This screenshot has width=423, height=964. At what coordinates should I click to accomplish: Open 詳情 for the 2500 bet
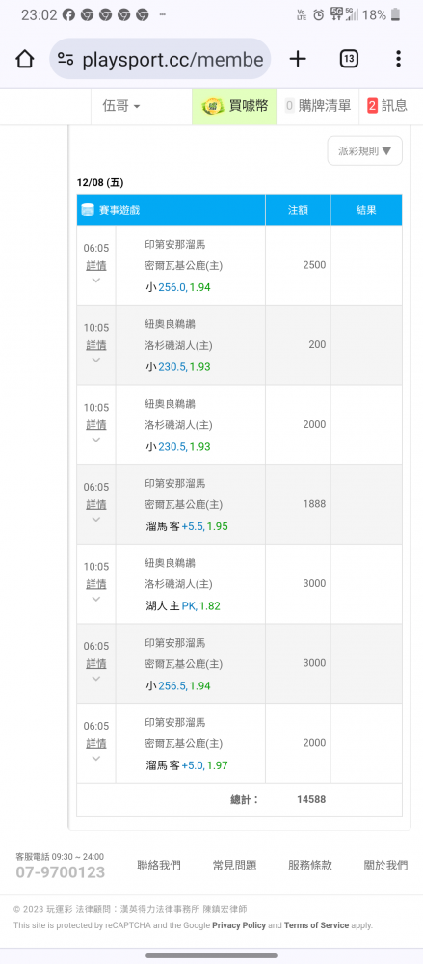[96, 266]
